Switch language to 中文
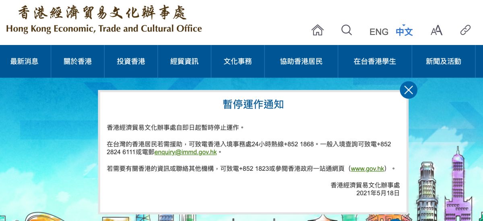Image resolution: width=483 pixels, height=221 pixels. (404, 32)
